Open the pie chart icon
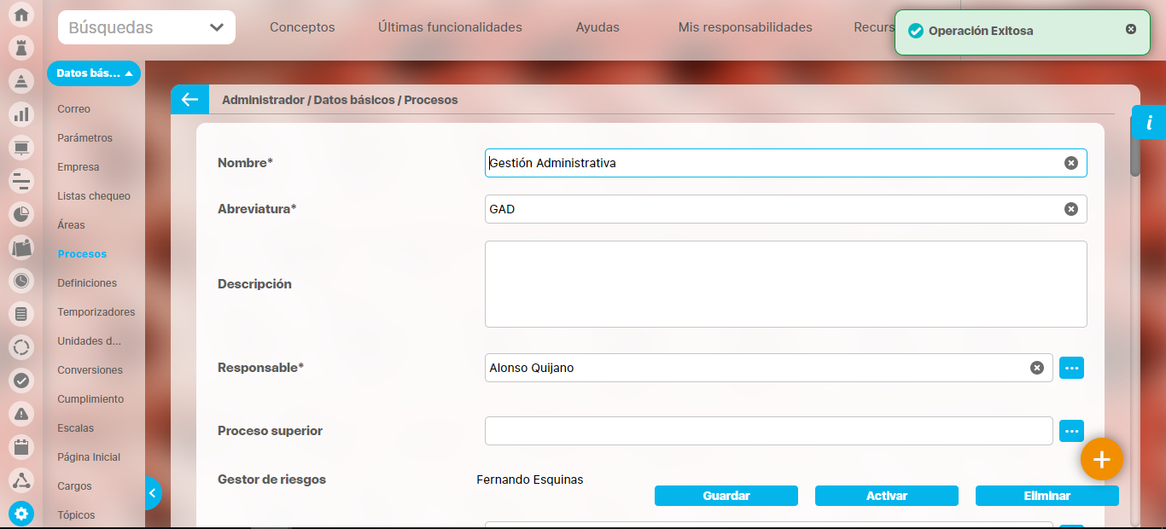 click(21, 213)
